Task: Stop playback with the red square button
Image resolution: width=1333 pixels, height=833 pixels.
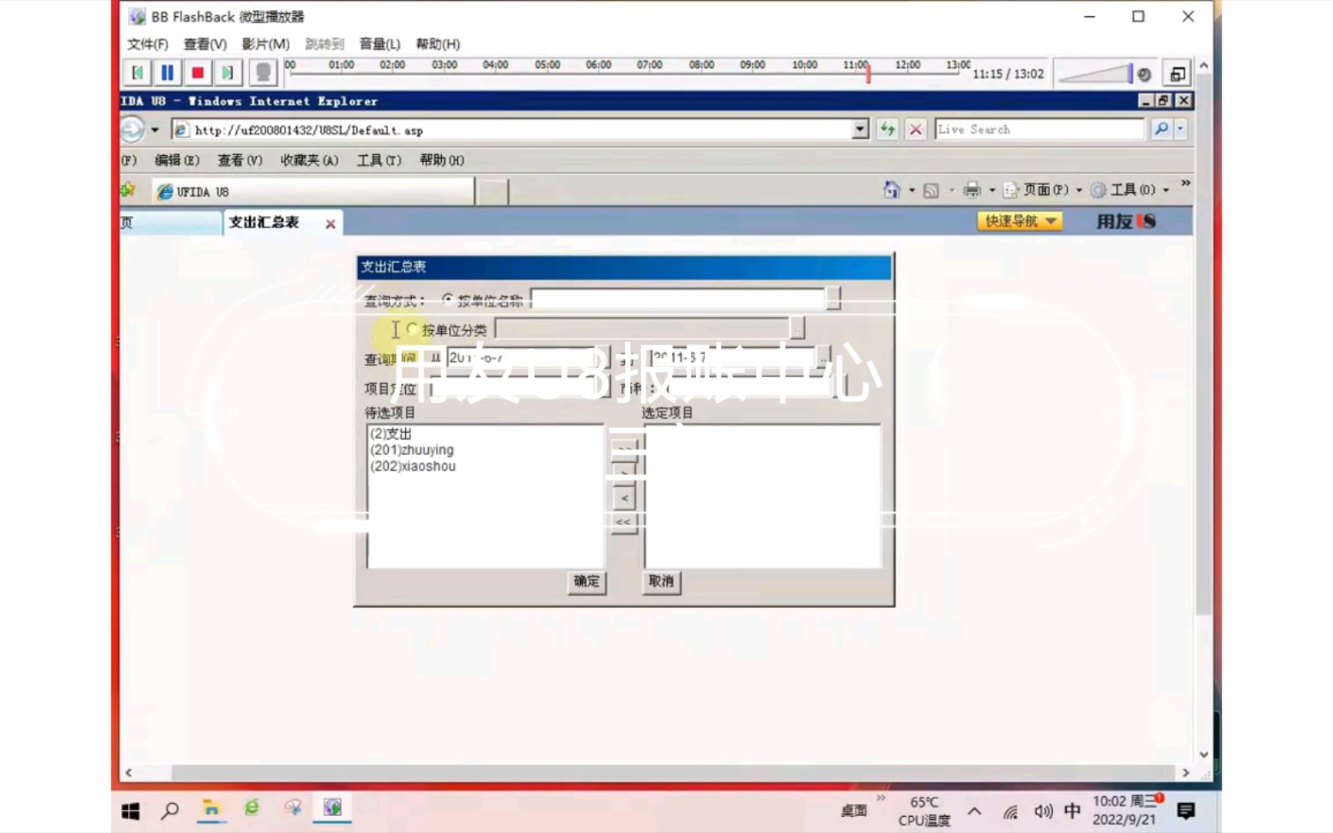Action: (x=197, y=73)
